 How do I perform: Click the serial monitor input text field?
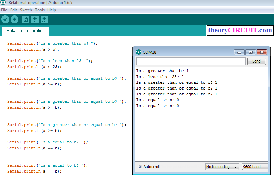pos(191,61)
